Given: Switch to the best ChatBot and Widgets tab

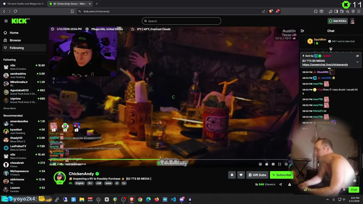Looking at the screenshot, I should pos(23,4).
